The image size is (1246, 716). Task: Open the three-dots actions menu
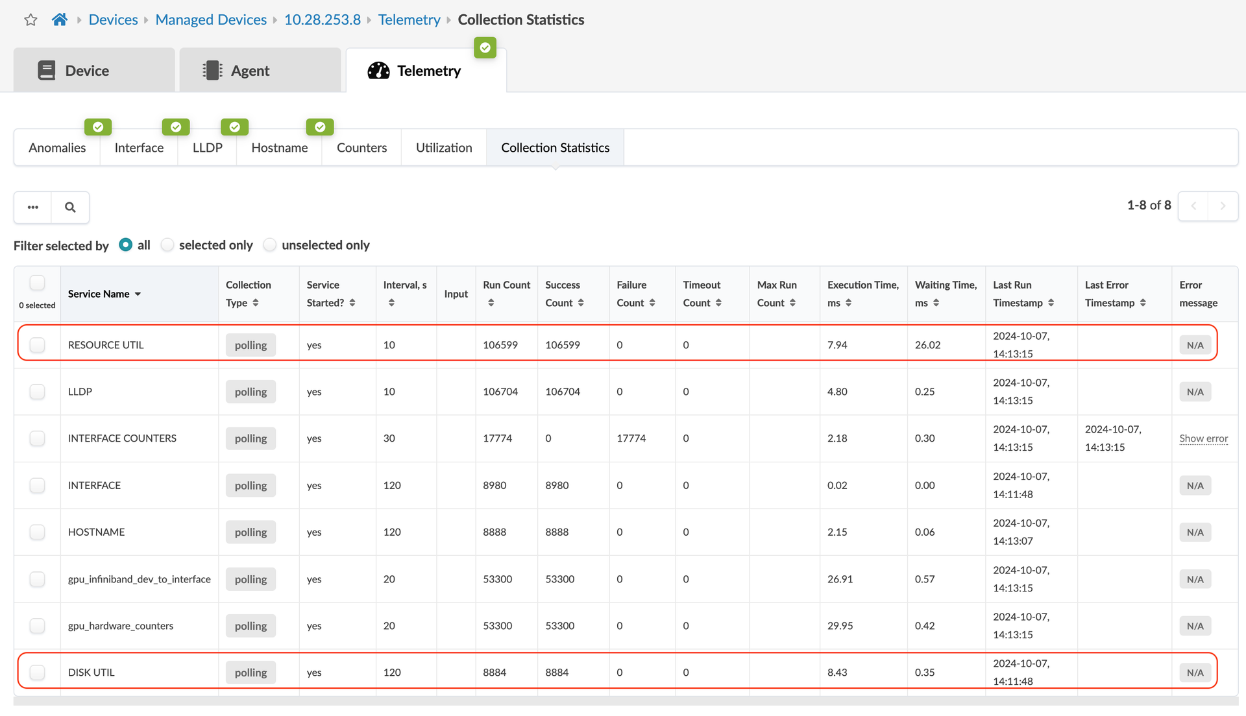[33, 208]
